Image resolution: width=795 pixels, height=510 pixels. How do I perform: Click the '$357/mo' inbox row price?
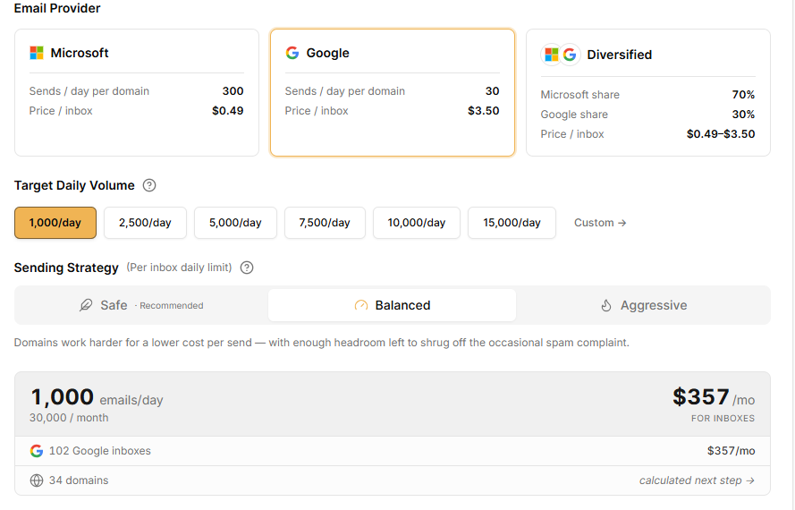(731, 451)
